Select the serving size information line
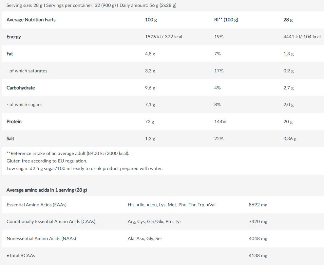Image resolution: width=324 pixels, height=265 pixels. click(x=91, y=5)
